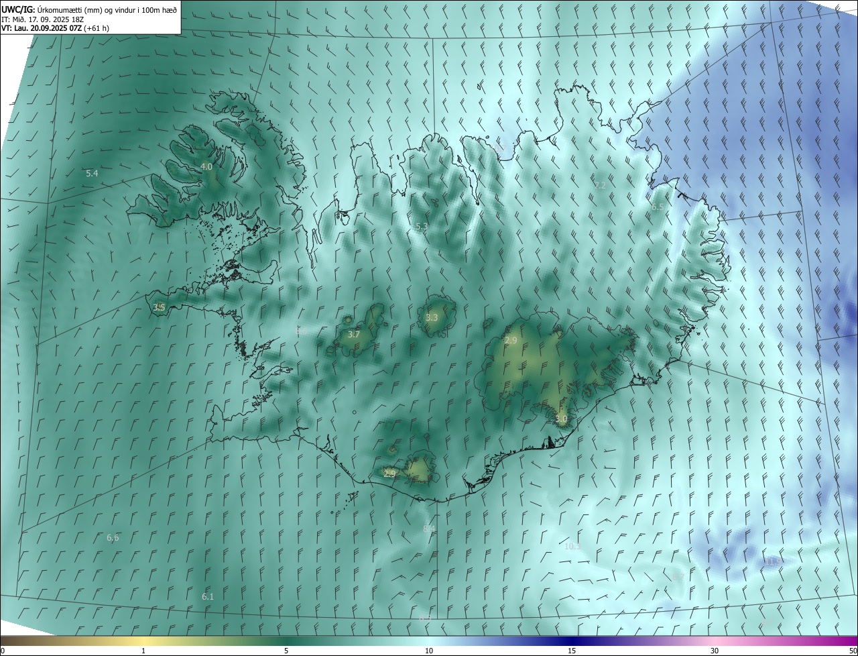Click the colorbar tick label 5
This screenshot has height=656, width=858.
286,651
